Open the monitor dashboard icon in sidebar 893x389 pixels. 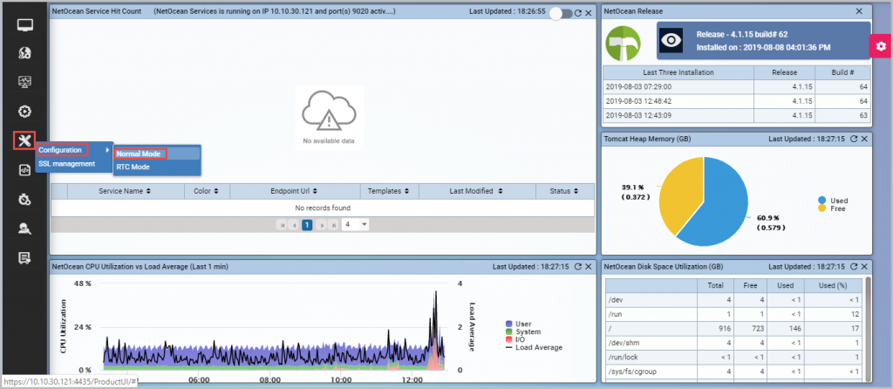click(x=24, y=24)
